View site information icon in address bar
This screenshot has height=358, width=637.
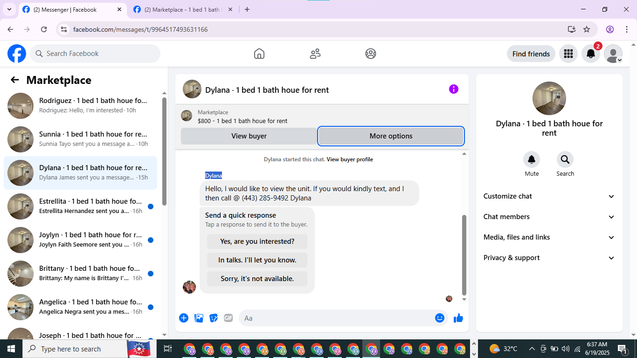(64, 29)
